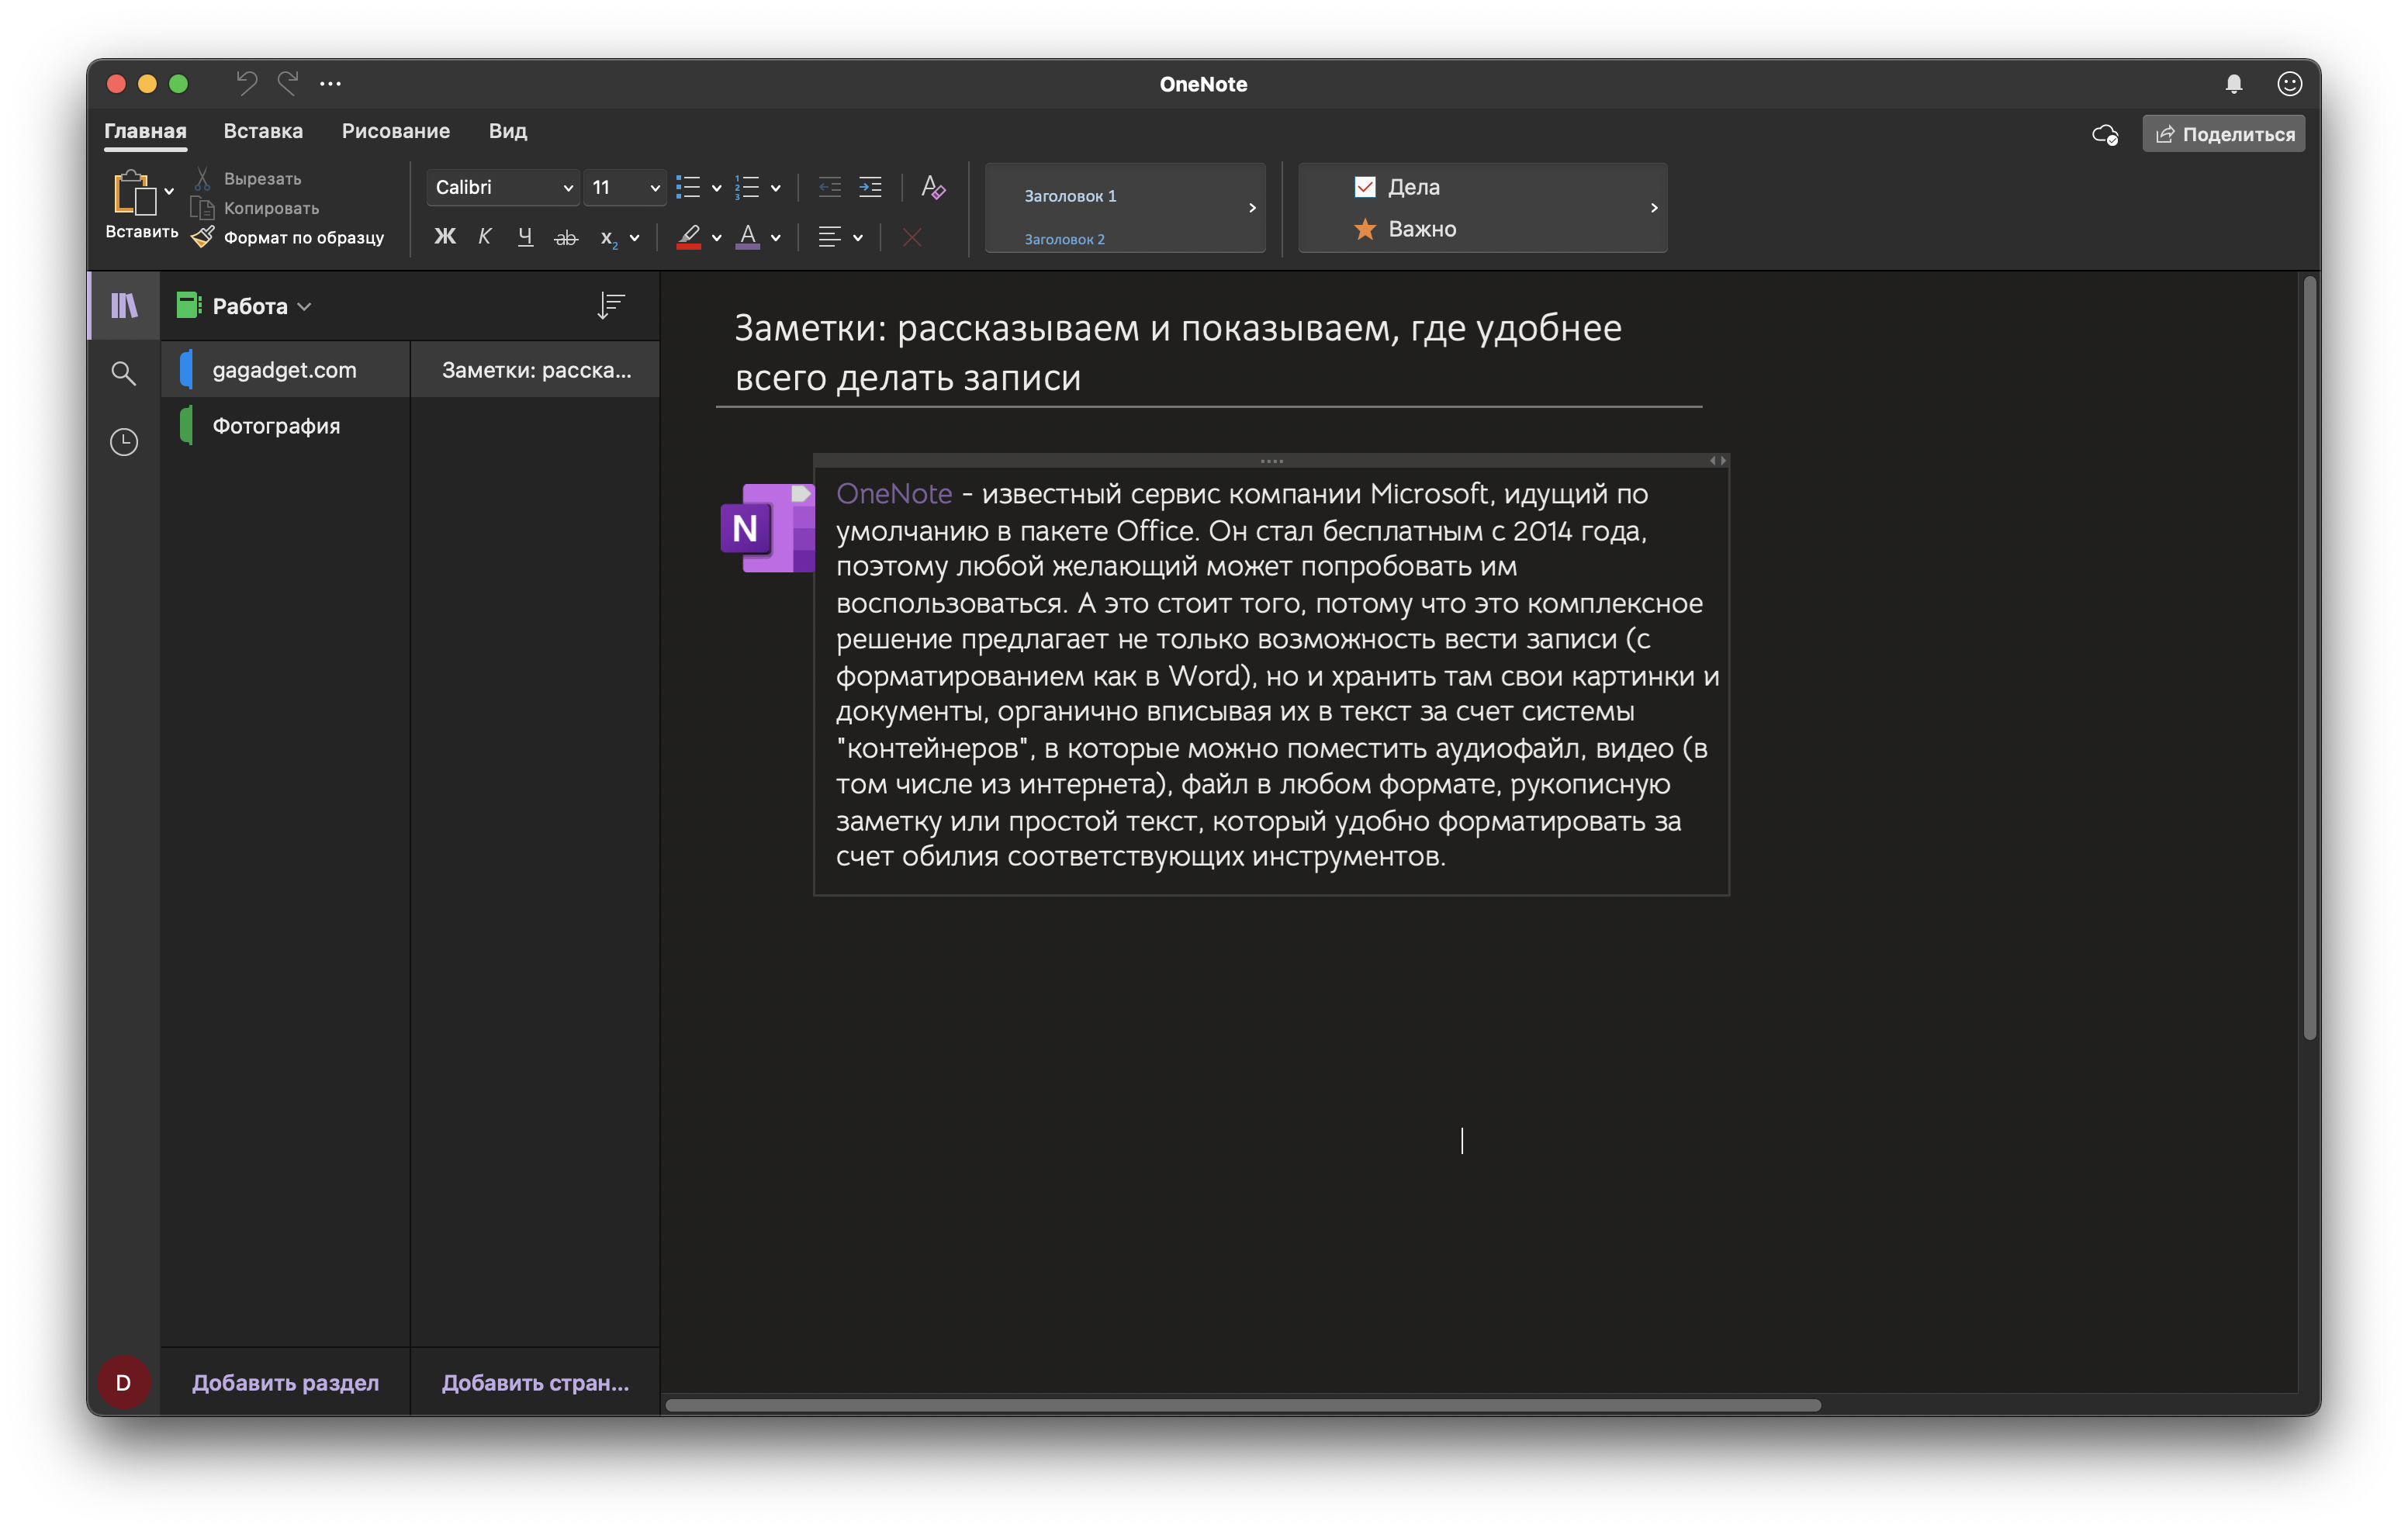Open font color picker arrow
Viewport: 2408px width, 1531px height.
tap(776, 238)
